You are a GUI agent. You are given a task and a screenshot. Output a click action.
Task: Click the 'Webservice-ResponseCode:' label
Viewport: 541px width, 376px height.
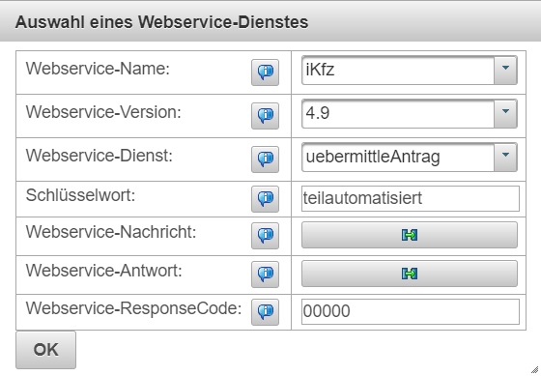[x=134, y=308]
